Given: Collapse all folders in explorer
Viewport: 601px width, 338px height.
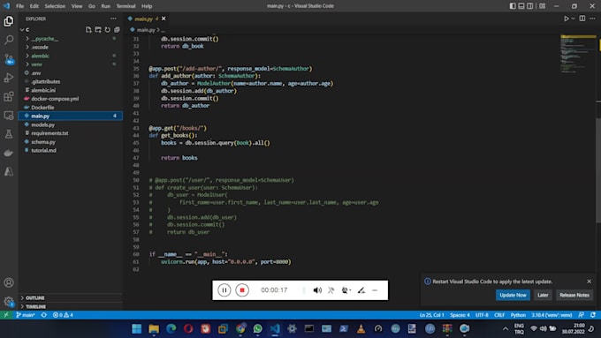Looking at the screenshot, I should tap(117, 29).
